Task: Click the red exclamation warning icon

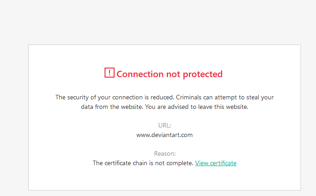Action: pos(110,73)
